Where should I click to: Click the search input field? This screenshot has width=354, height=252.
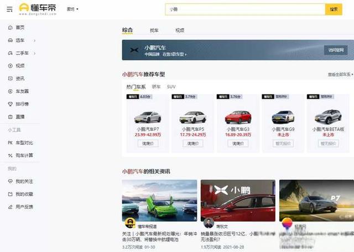[x=245, y=9]
